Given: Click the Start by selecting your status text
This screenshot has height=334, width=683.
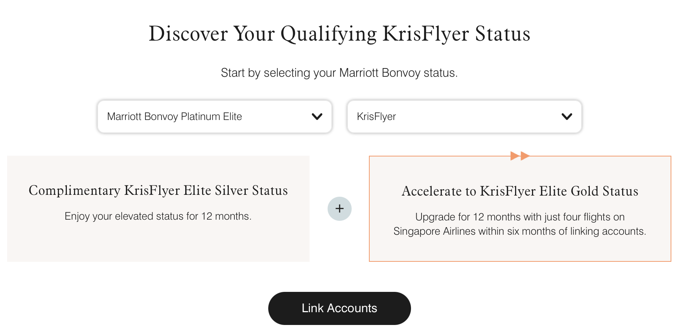Looking at the screenshot, I should pos(339,73).
